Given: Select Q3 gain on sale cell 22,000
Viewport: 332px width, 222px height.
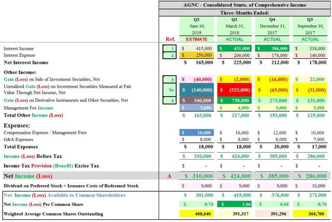Looking at the screenshot, I should (x=310, y=80).
